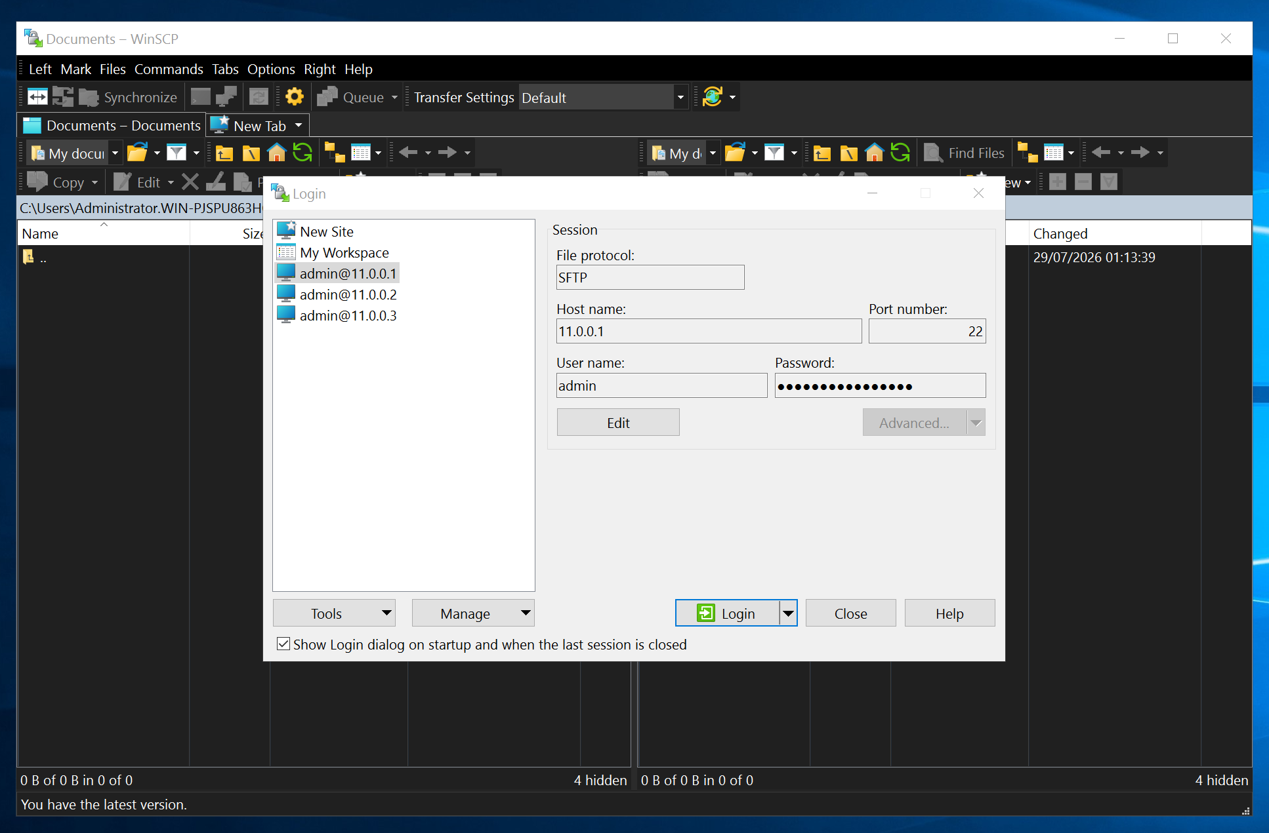Expand the left My documents drive dropdown
This screenshot has height=833, width=1269.
tap(115, 153)
